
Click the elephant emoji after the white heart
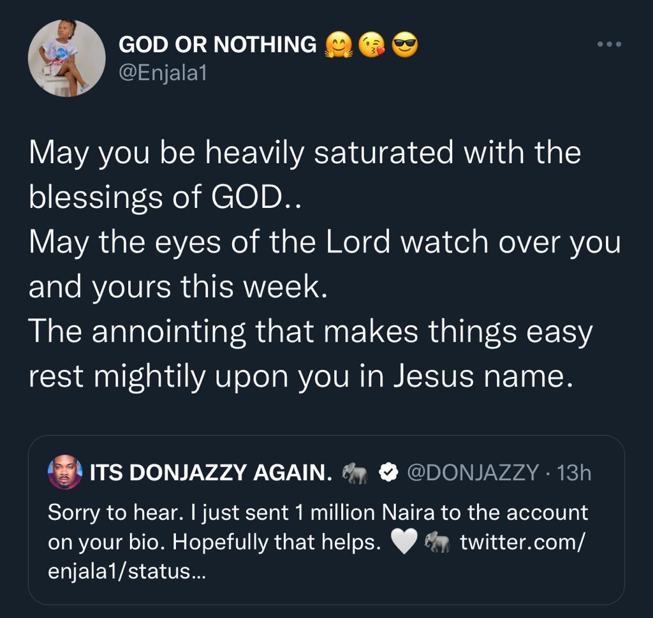click(x=437, y=542)
